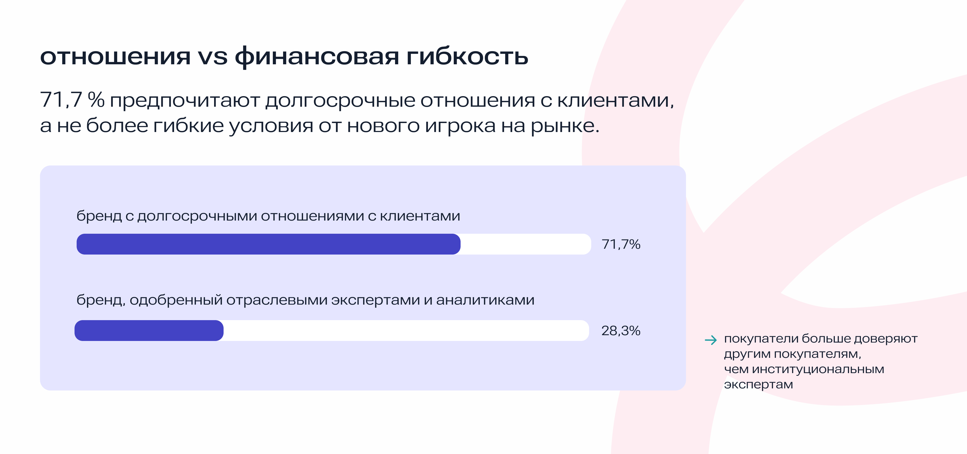Select the 71,7% value label next to the bar
The image size is (967, 454).
(x=620, y=245)
